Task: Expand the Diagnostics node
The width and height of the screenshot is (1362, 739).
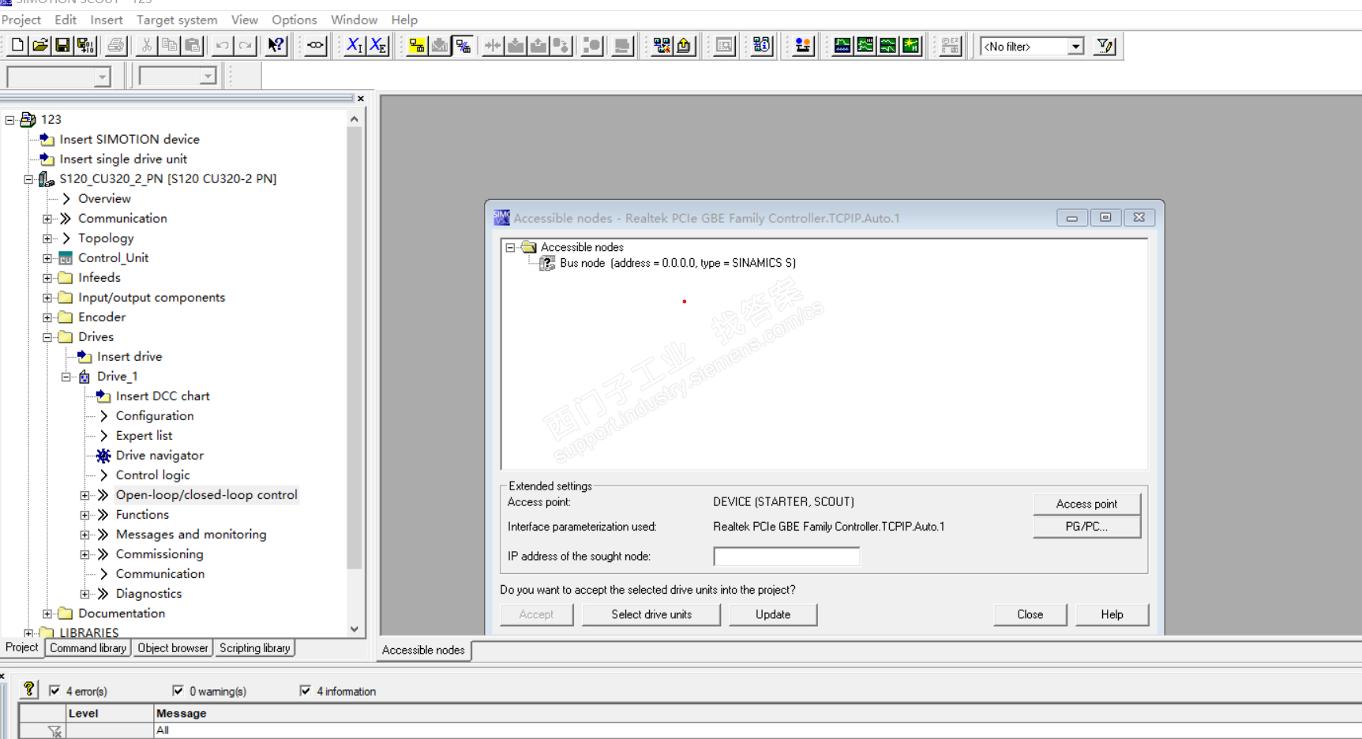Action: (x=85, y=594)
